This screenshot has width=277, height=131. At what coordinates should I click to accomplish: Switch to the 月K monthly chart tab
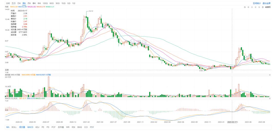coord(29,3)
